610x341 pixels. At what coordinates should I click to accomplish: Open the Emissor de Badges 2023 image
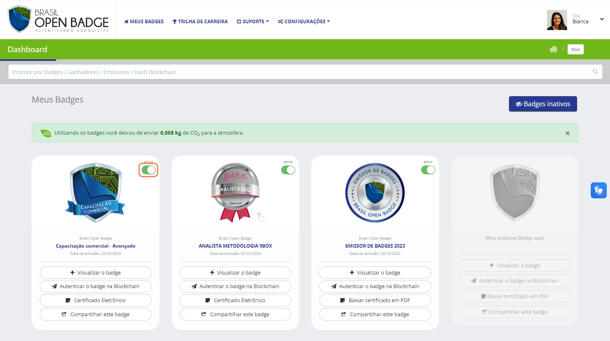pyautogui.click(x=375, y=193)
